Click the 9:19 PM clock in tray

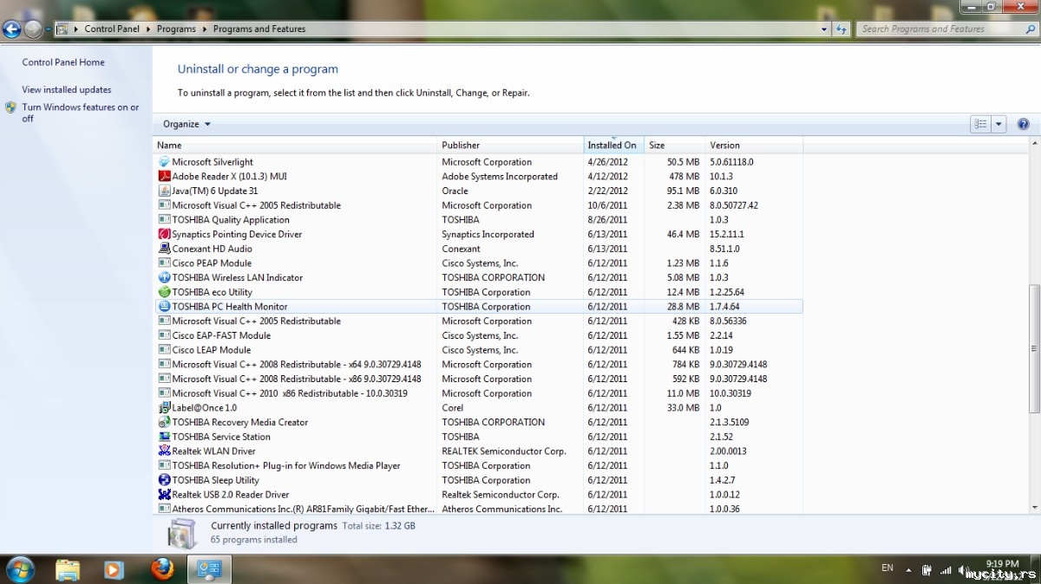tap(1002, 564)
